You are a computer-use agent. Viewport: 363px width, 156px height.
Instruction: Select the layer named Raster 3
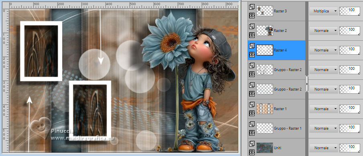[x=280, y=11]
